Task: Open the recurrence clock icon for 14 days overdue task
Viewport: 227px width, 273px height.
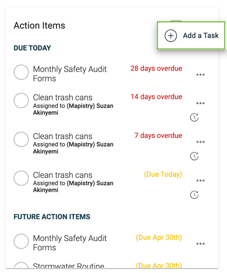Action: tap(194, 117)
